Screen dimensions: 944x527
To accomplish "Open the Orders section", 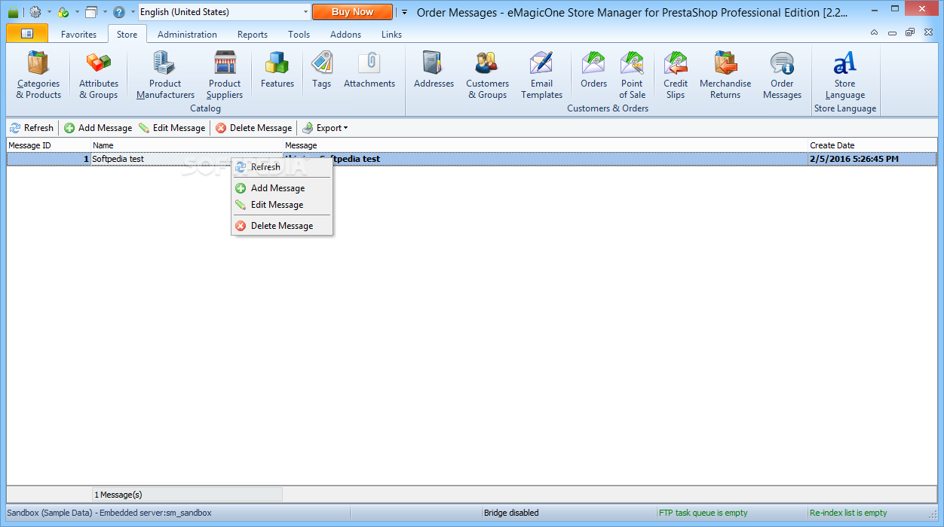I will coord(593,70).
